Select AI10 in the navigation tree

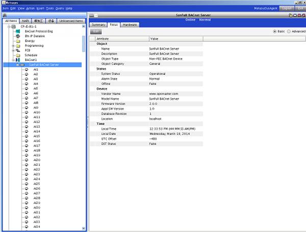pyautogui.click(x=37, y=112)
